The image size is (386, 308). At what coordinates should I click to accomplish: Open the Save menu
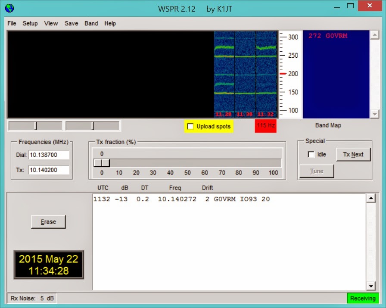pos(71,23)
